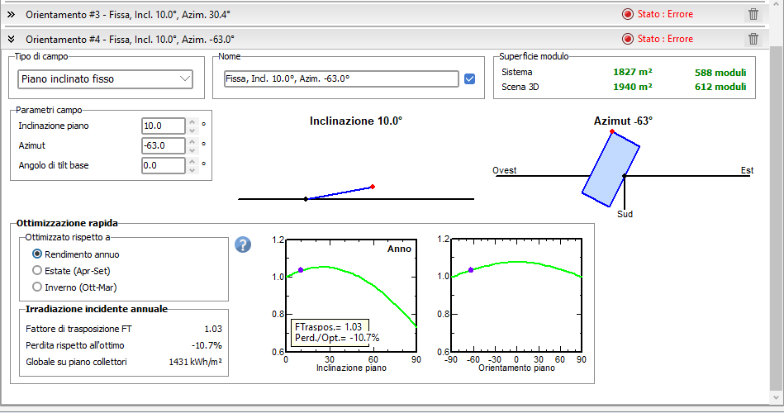Delete Orientamento #4 with trash icon
The width and height of the screenshot is (784, 413).
[753, 39]
